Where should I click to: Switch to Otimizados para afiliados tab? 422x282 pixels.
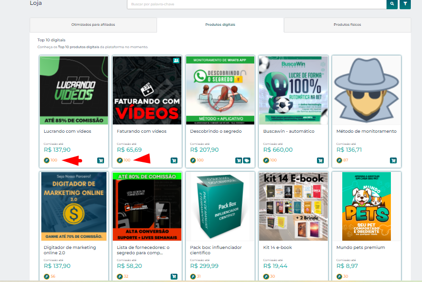tap(93, 25)
